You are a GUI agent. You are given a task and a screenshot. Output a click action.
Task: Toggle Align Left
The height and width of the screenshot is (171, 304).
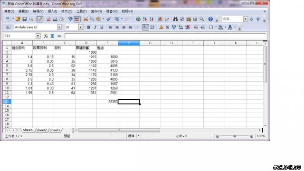(111, 28)
